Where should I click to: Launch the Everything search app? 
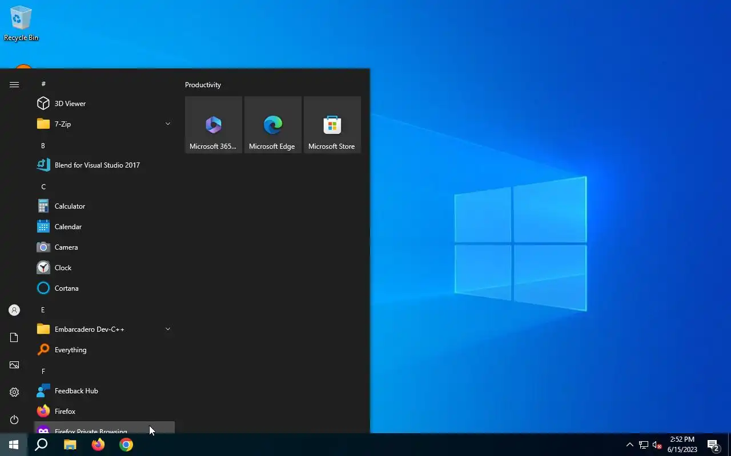click(x=105, y=350)
